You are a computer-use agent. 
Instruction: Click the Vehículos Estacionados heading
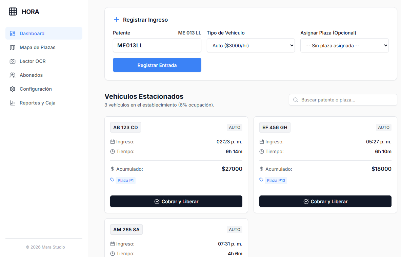[144, 96]
